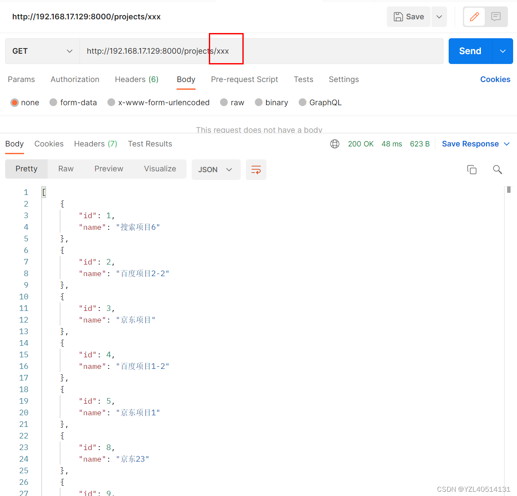Open the GET method dropdown
Screen dimensions: 517x496
(x=42, y=51)
